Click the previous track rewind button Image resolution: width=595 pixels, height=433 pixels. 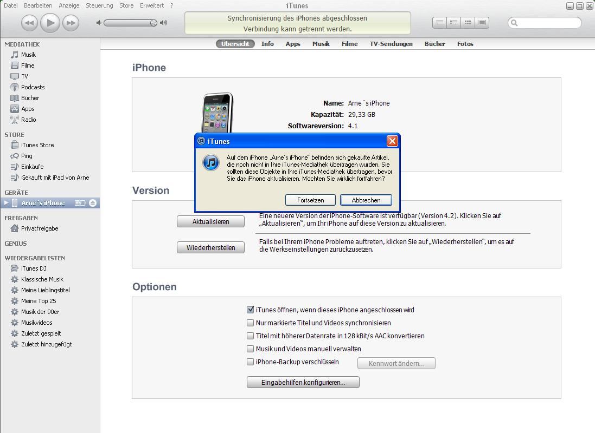(29, 23)
